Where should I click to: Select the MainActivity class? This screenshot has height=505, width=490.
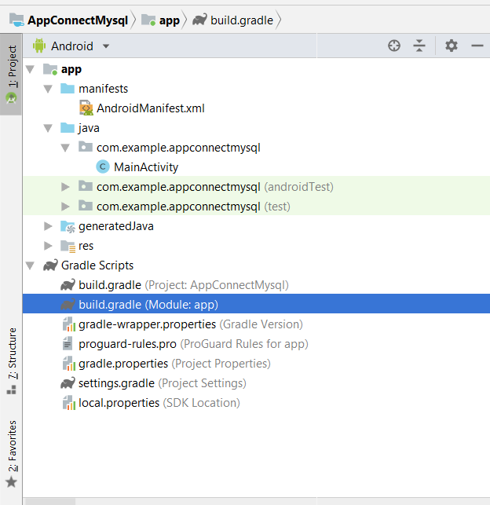256,167
